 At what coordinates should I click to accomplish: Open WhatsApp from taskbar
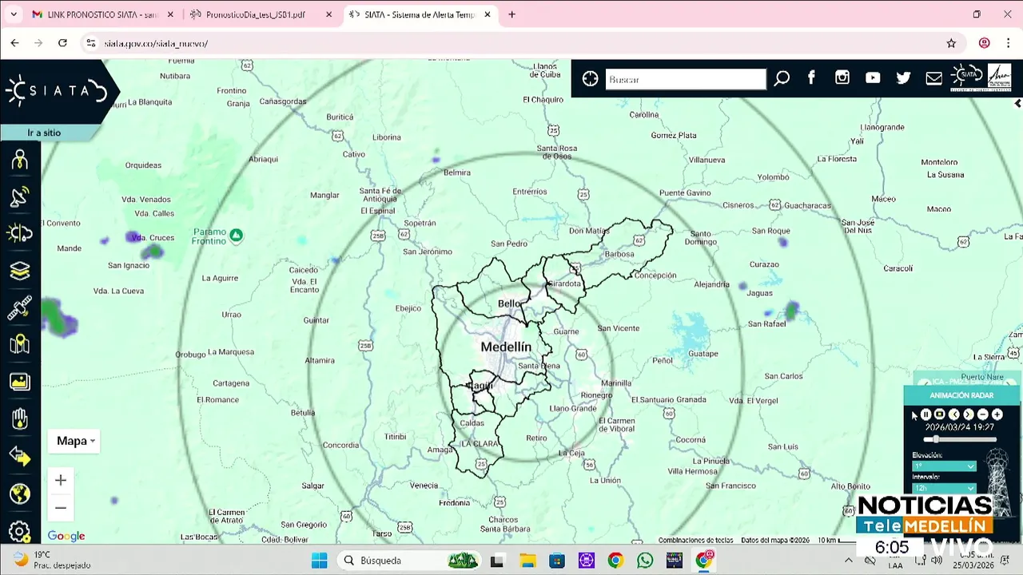[x=645, y=561]
